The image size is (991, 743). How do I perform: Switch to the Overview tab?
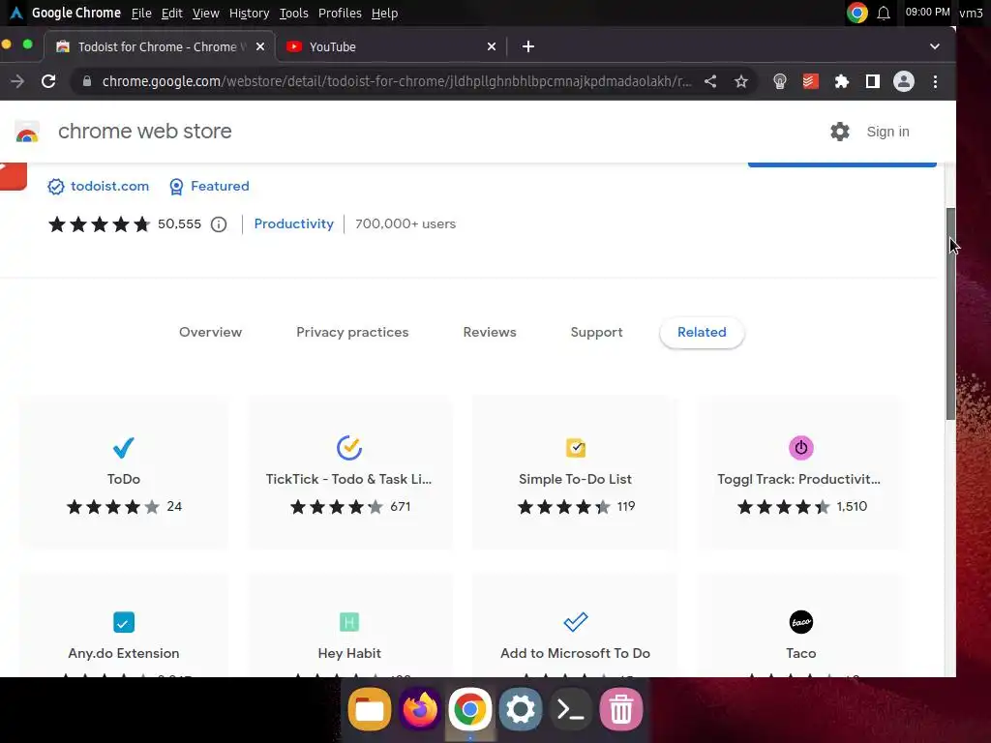(210, 333)
